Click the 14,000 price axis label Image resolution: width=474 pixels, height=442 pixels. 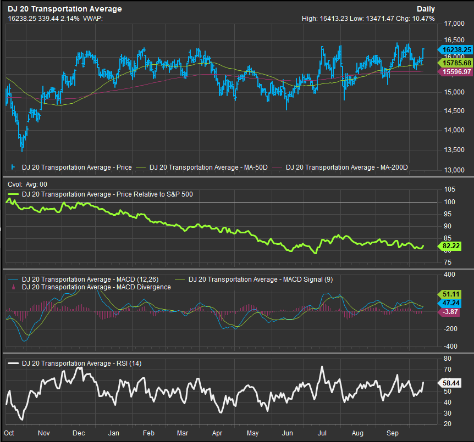[454, 130]
